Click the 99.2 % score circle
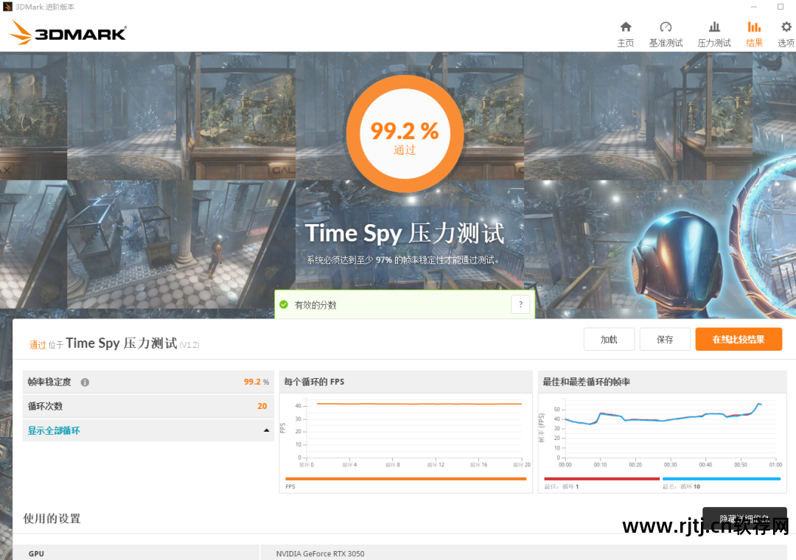 point(405,133)
